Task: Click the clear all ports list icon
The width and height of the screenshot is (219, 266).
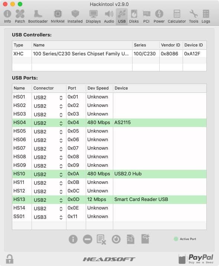Action: point(101,239)
